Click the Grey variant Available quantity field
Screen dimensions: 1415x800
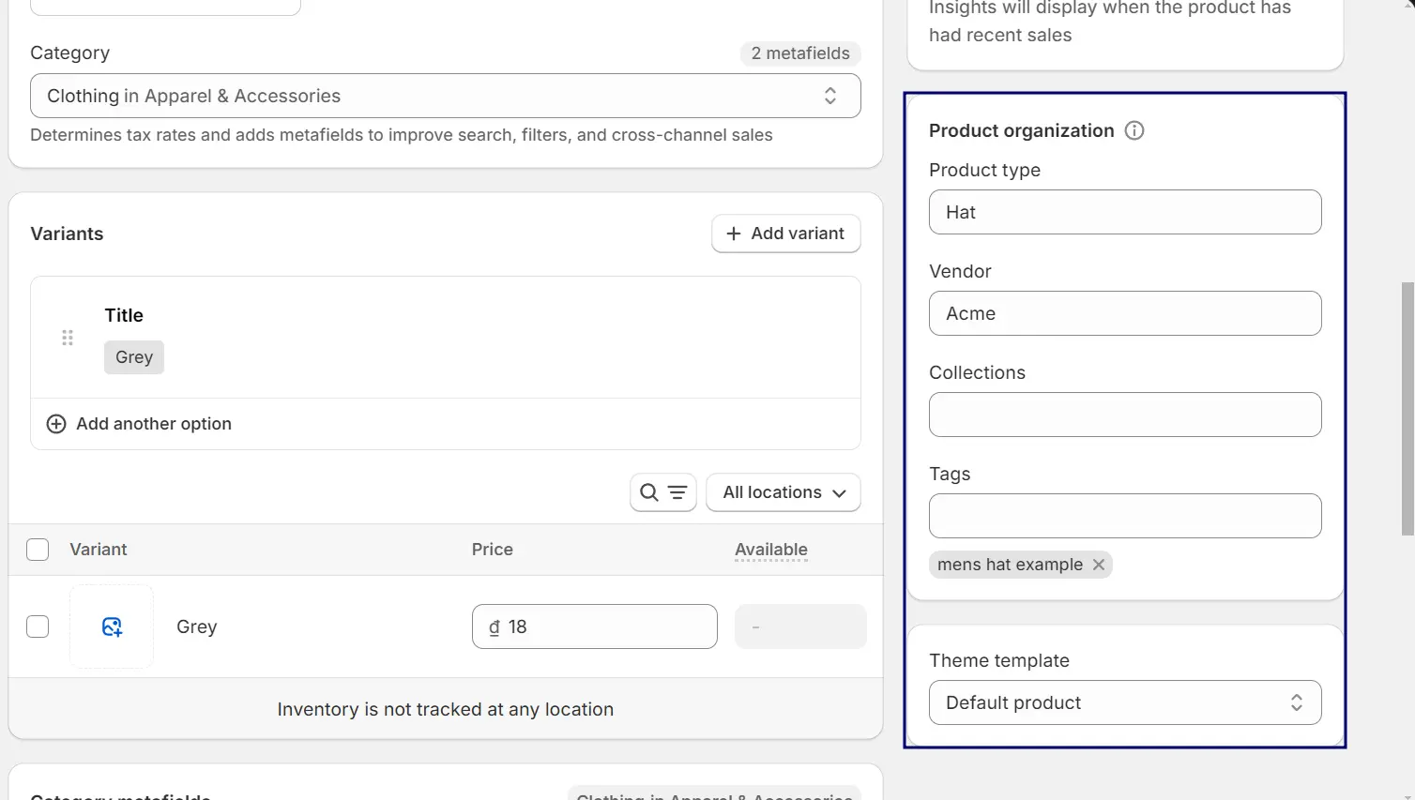coord(800,626)
